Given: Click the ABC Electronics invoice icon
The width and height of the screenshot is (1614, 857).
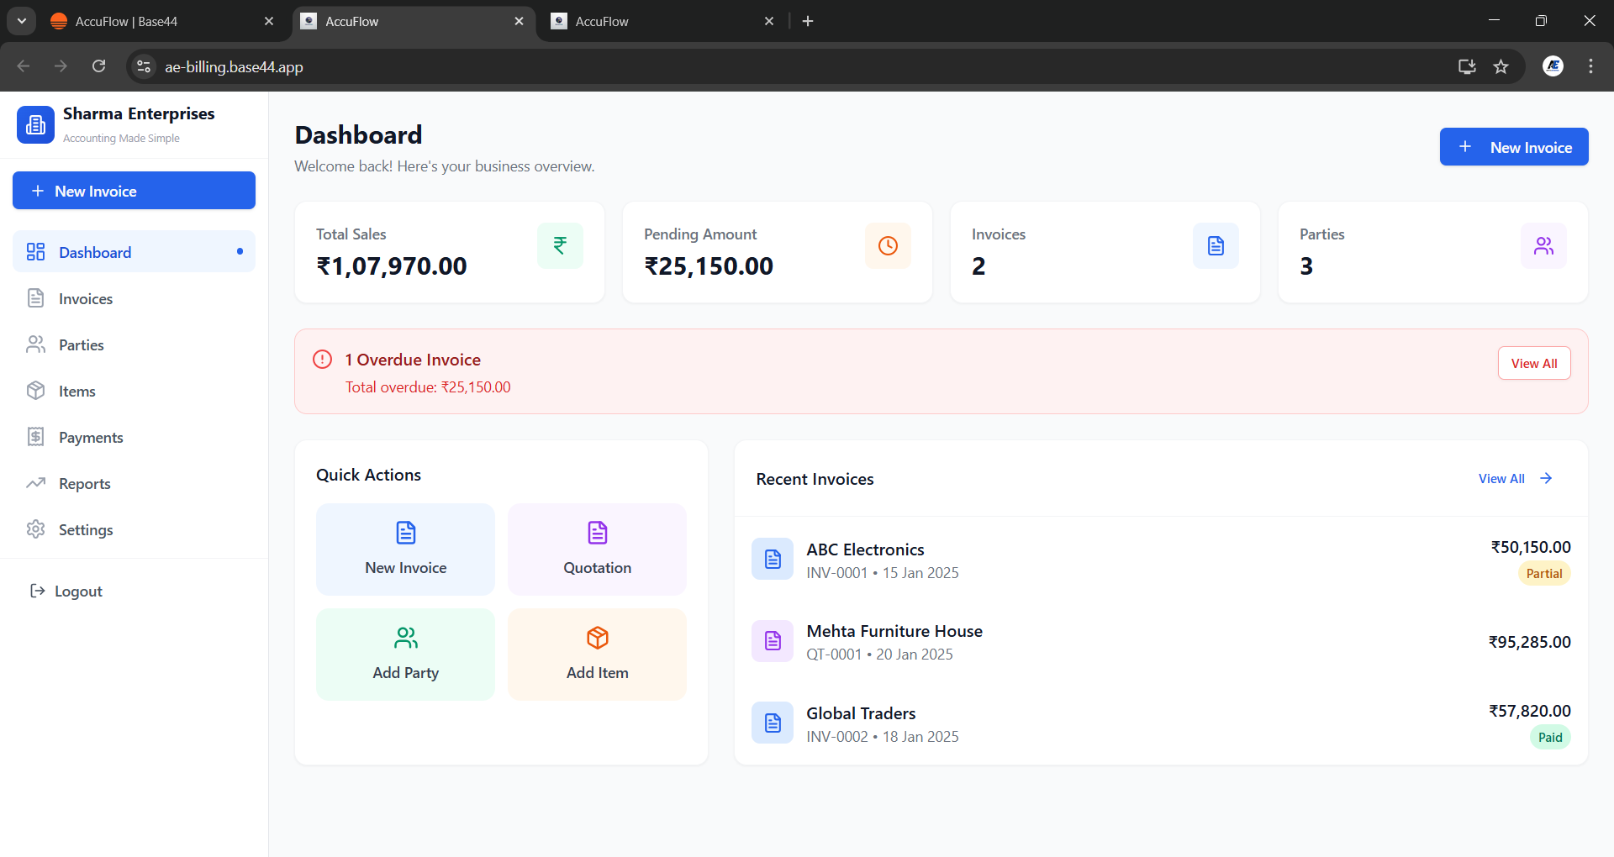Looking at the screenshot, I should coord(773,559).
